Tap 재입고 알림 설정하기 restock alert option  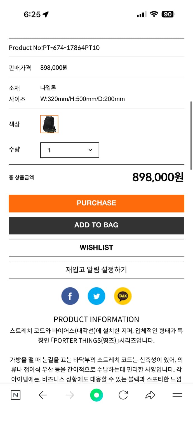click(96, 270)
